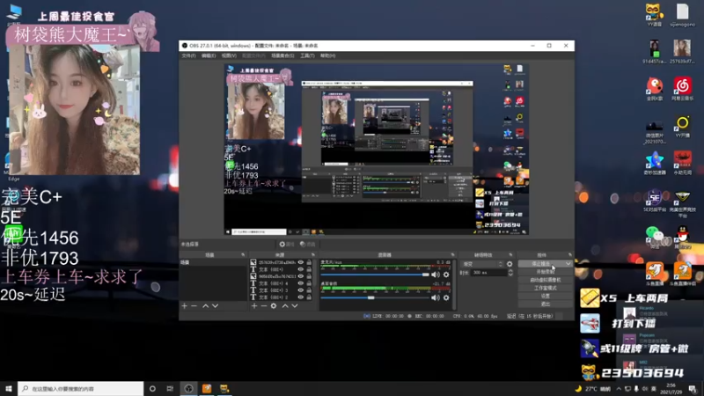
Task: Hide the 90564bfbc image source via eye icon
Action: click(x=301, y=276)
